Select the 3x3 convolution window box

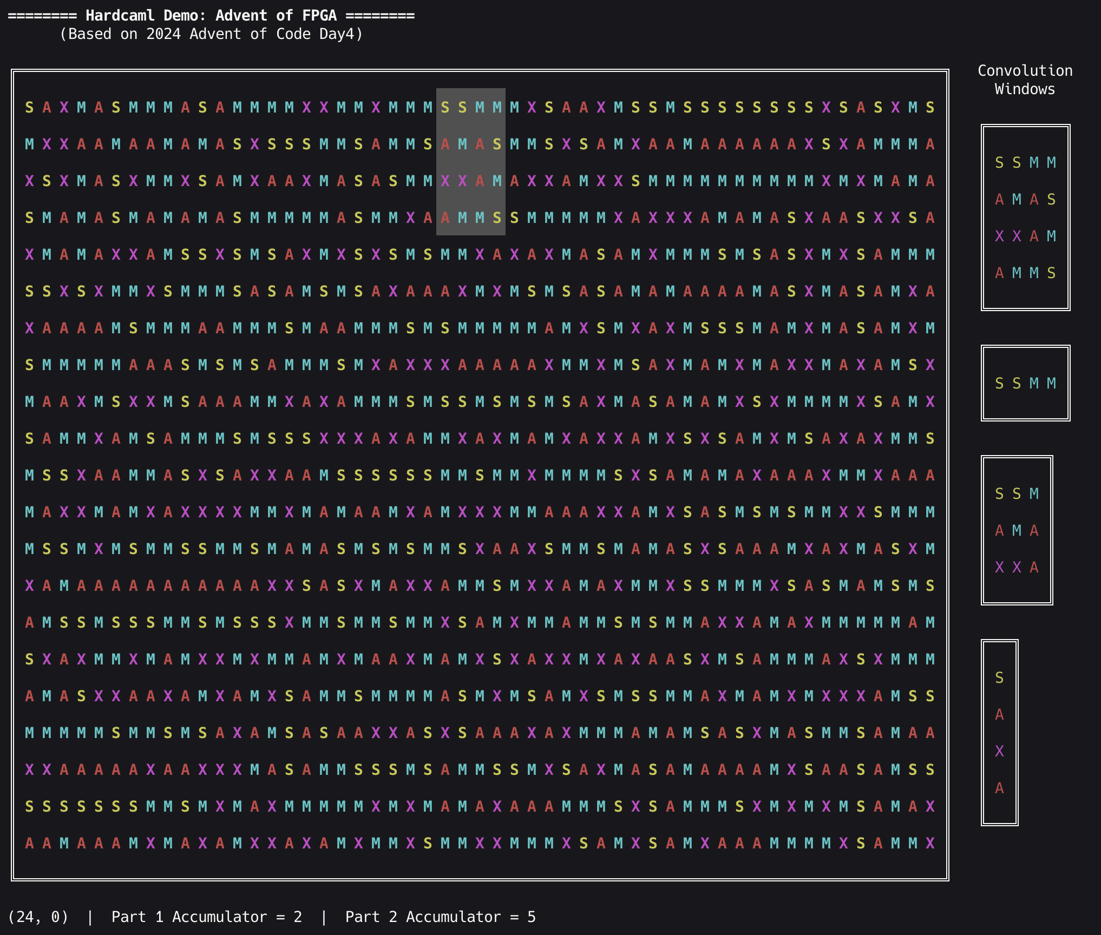[1017, 530]
